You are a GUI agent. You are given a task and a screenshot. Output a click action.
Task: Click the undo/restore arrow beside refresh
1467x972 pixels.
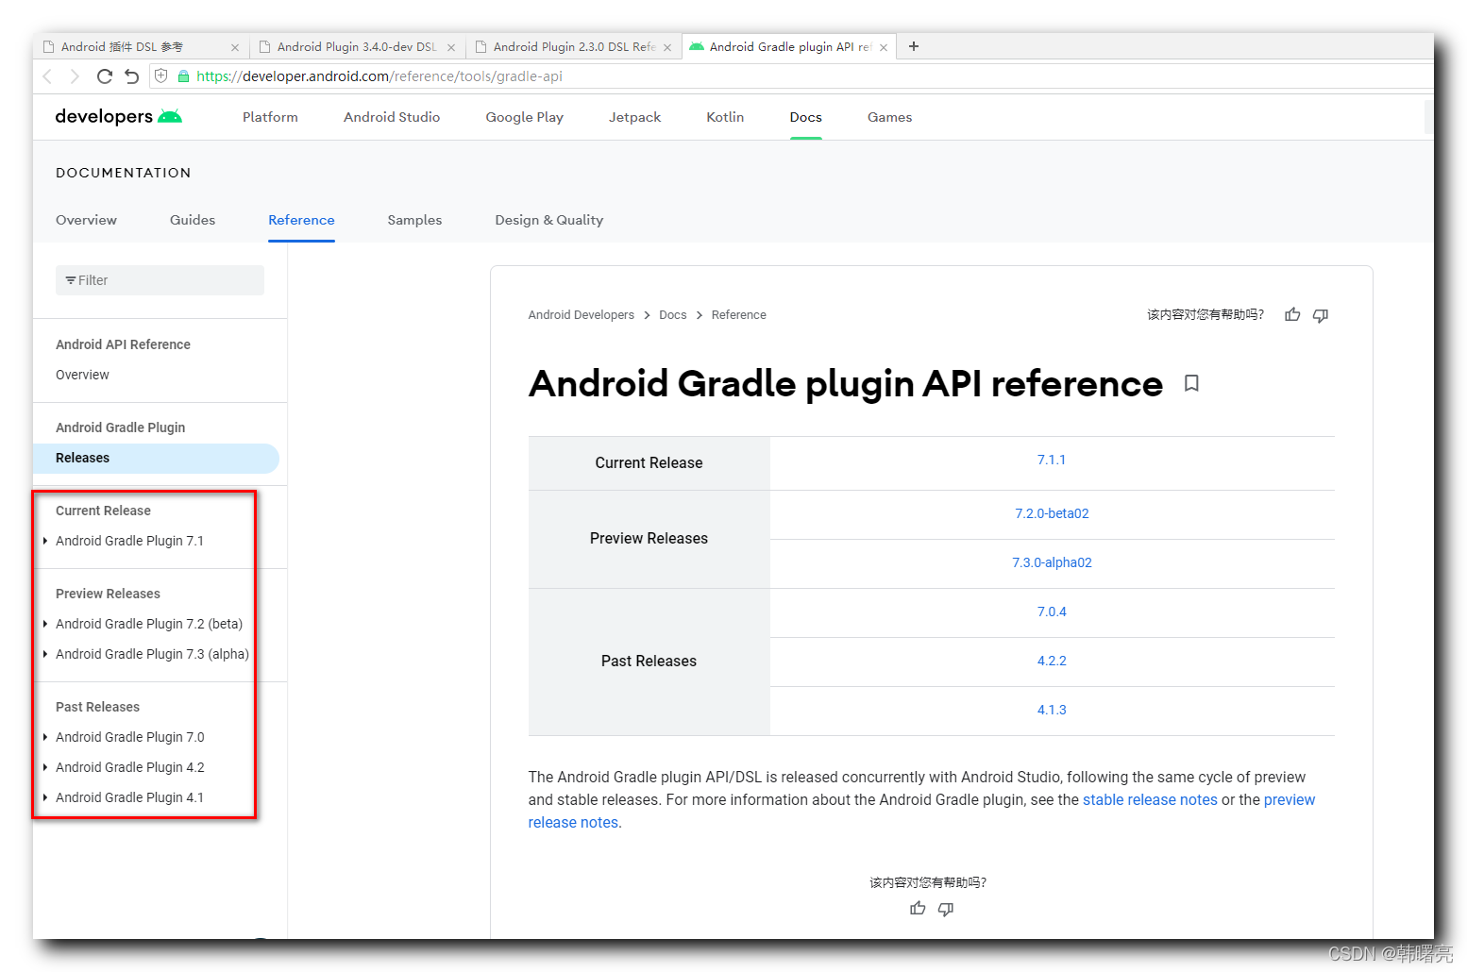pos(132,76)
